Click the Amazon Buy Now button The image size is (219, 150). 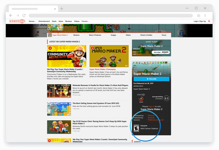161,52
